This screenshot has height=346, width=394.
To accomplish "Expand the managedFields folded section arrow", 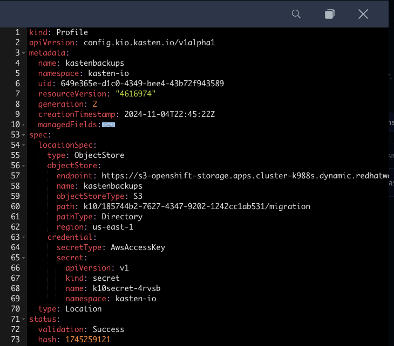I will (x=23, y=124).
